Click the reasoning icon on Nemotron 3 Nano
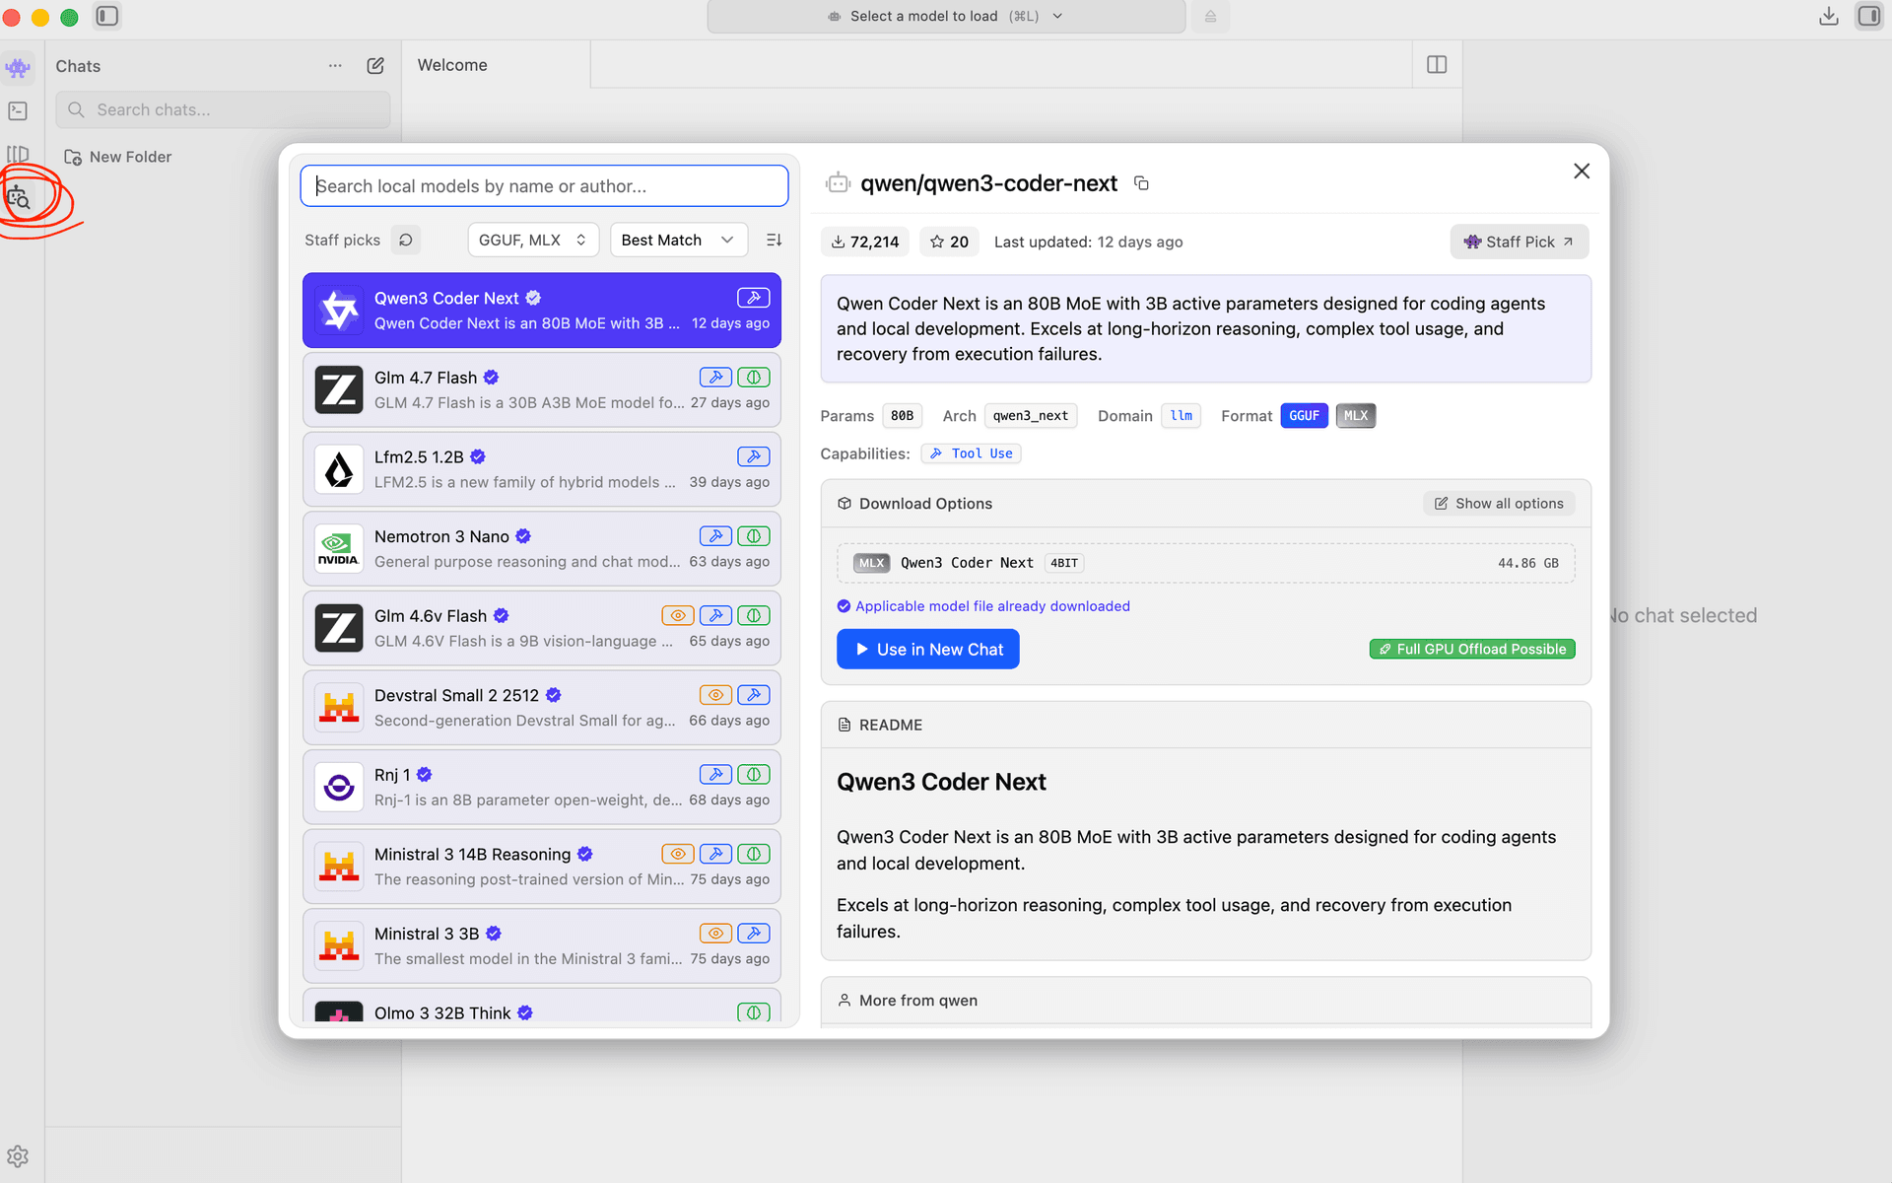The image size is (1892, 1183). click(754, 536)
